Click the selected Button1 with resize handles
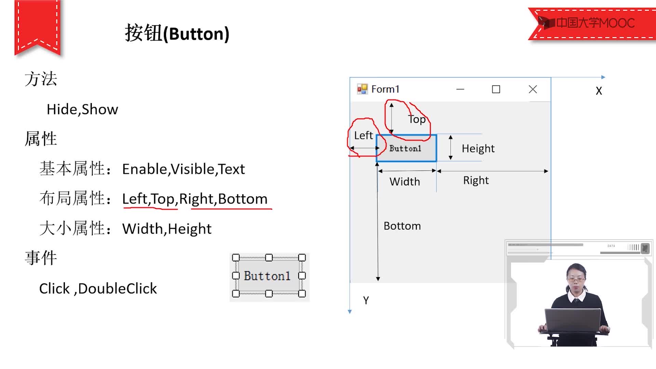Image resolution: width=656 pixels, height=369 pixels. (x=269, y=276)
